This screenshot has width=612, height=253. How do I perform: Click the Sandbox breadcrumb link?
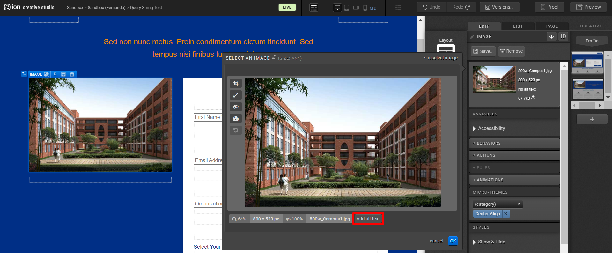pos(75,8)
